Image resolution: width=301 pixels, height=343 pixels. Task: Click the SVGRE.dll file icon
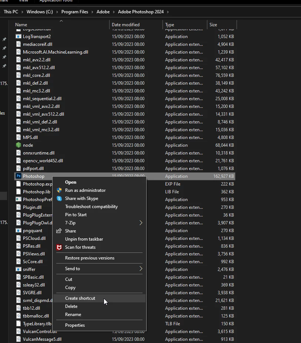tap(19, 292)
